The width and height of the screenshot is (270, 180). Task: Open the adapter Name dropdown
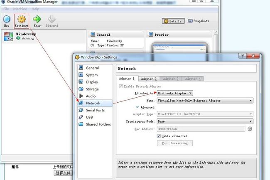tap(205, 101)
